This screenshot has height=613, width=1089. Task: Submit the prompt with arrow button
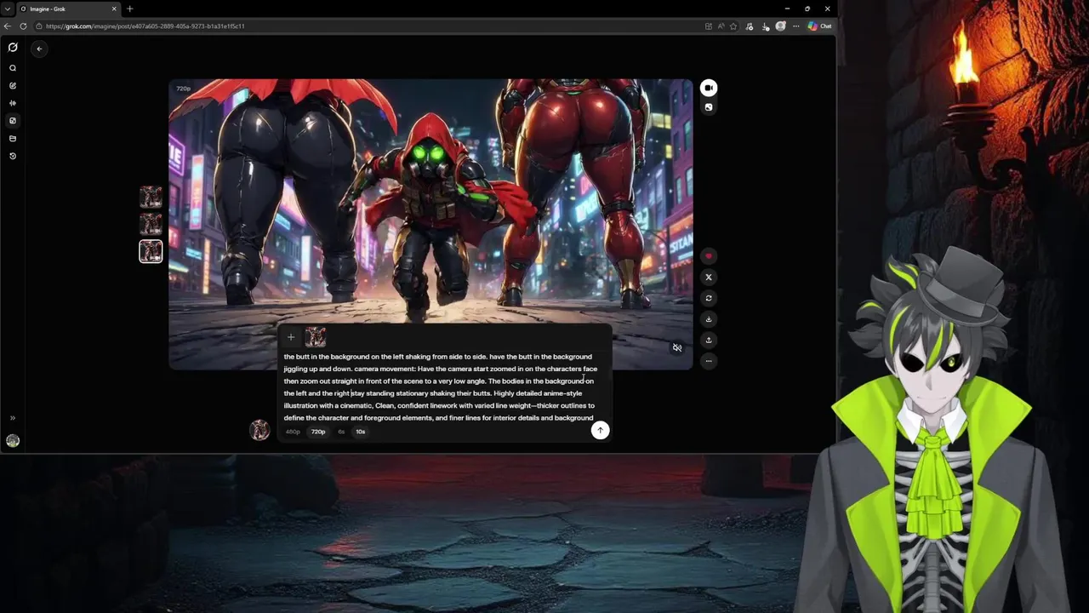tap(600, 430)
